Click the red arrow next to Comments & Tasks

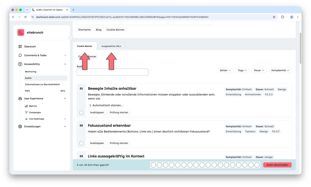(65, 55)
